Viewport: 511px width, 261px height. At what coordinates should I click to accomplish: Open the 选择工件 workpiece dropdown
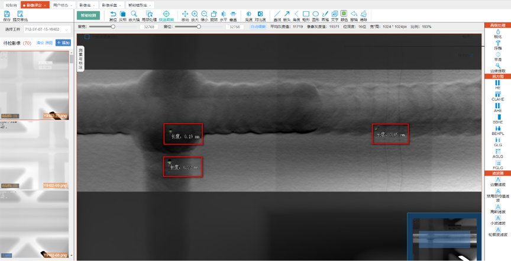45,29
